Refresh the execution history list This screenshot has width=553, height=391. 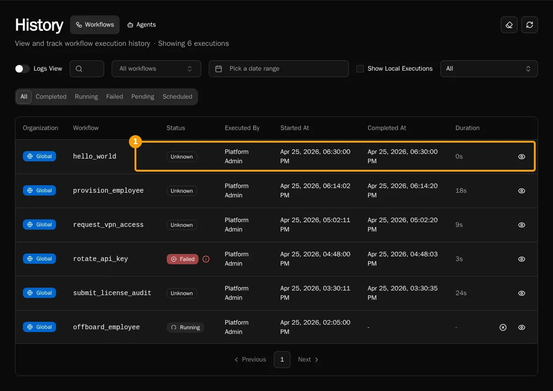coord(529,25)
